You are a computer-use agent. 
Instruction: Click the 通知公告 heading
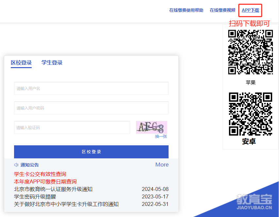click(29, 165)
